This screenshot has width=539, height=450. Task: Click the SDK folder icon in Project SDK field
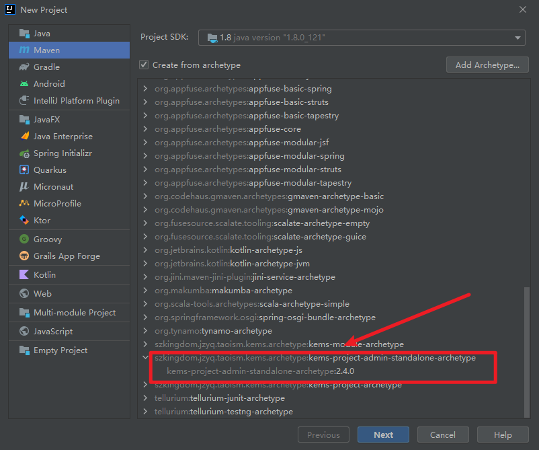click(212, 38)
